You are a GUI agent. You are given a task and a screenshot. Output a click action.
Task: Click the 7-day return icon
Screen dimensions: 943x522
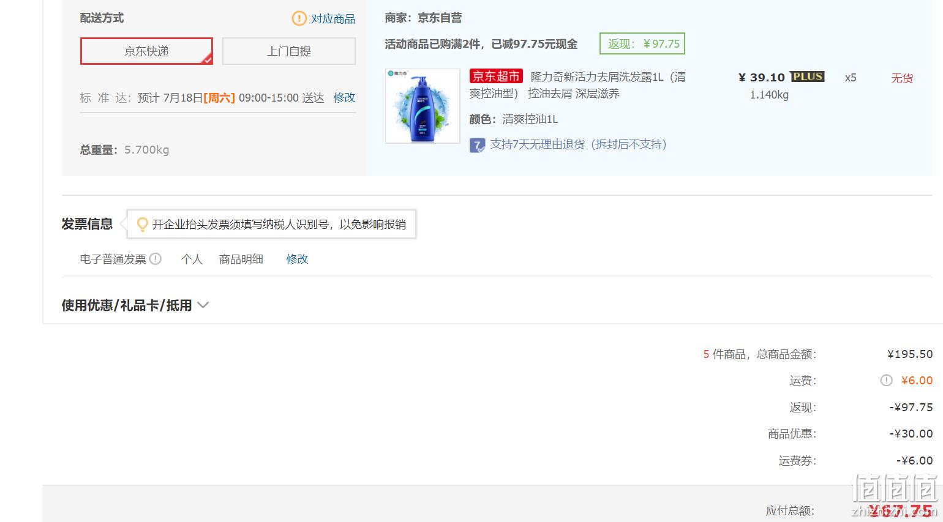(x=477, y=145)
